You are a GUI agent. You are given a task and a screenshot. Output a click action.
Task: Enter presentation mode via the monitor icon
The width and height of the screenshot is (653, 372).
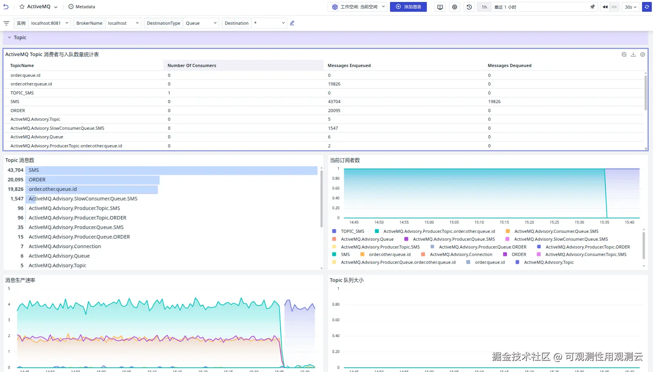(440, 7)
